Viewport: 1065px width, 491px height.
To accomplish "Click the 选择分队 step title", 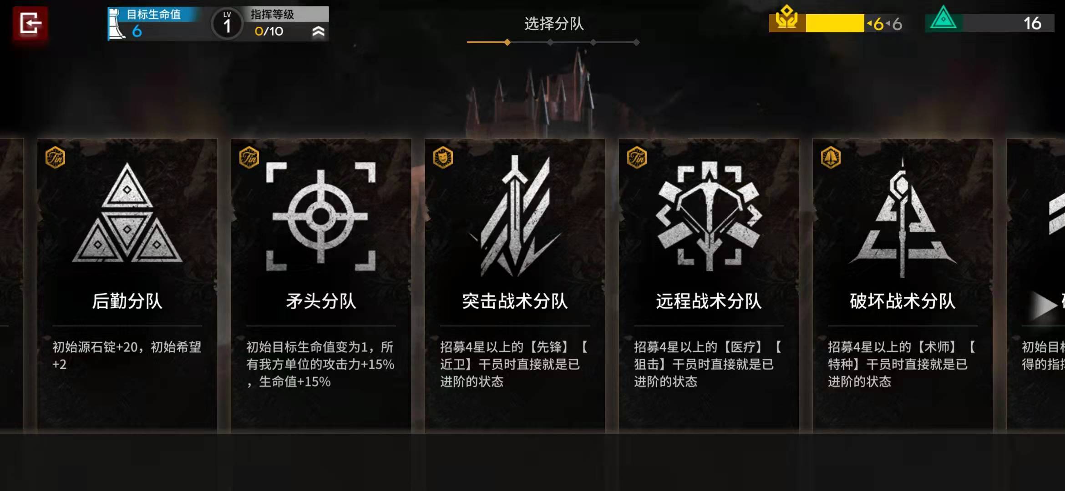I will (554, 24).
